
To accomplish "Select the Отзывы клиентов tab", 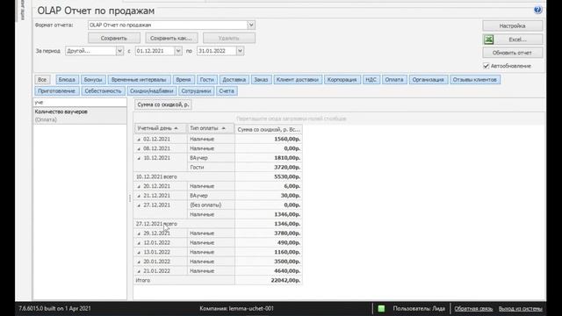I will (474, 80).
